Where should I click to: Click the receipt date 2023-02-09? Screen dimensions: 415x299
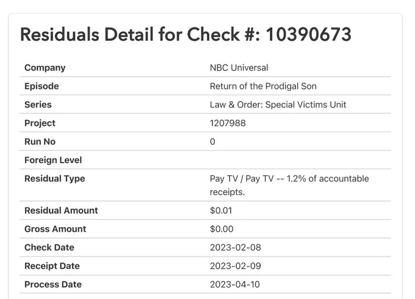[236, 266]
